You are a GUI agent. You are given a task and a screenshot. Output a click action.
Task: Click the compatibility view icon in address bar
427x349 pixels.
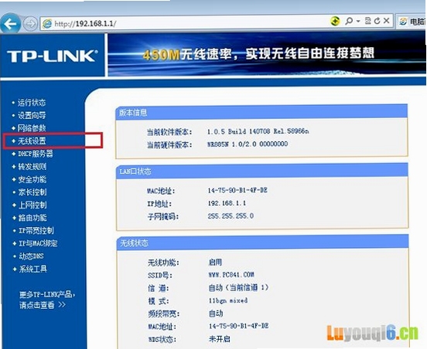tap(368, 21)
